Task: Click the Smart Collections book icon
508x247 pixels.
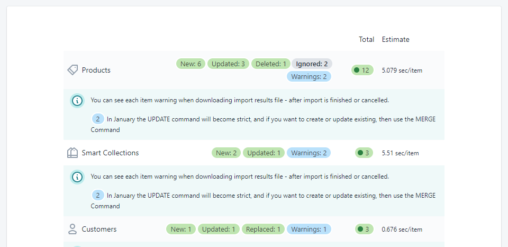Action: (x=72, y=153)
